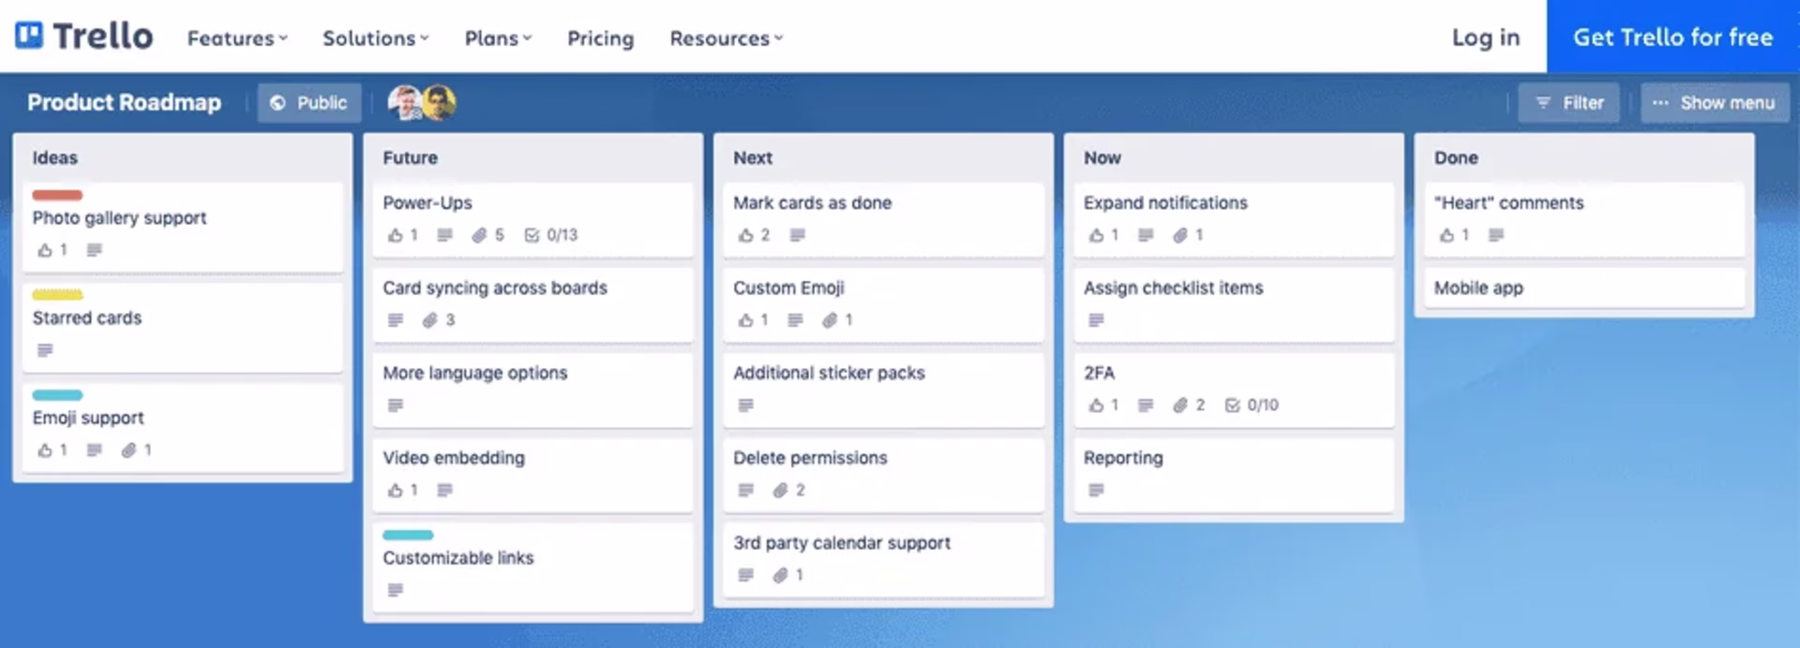The image size is (1800, 648).
Task: Click description icon on "Heart" comments card
Action: pyautogui.click(x=1496, y=235)
